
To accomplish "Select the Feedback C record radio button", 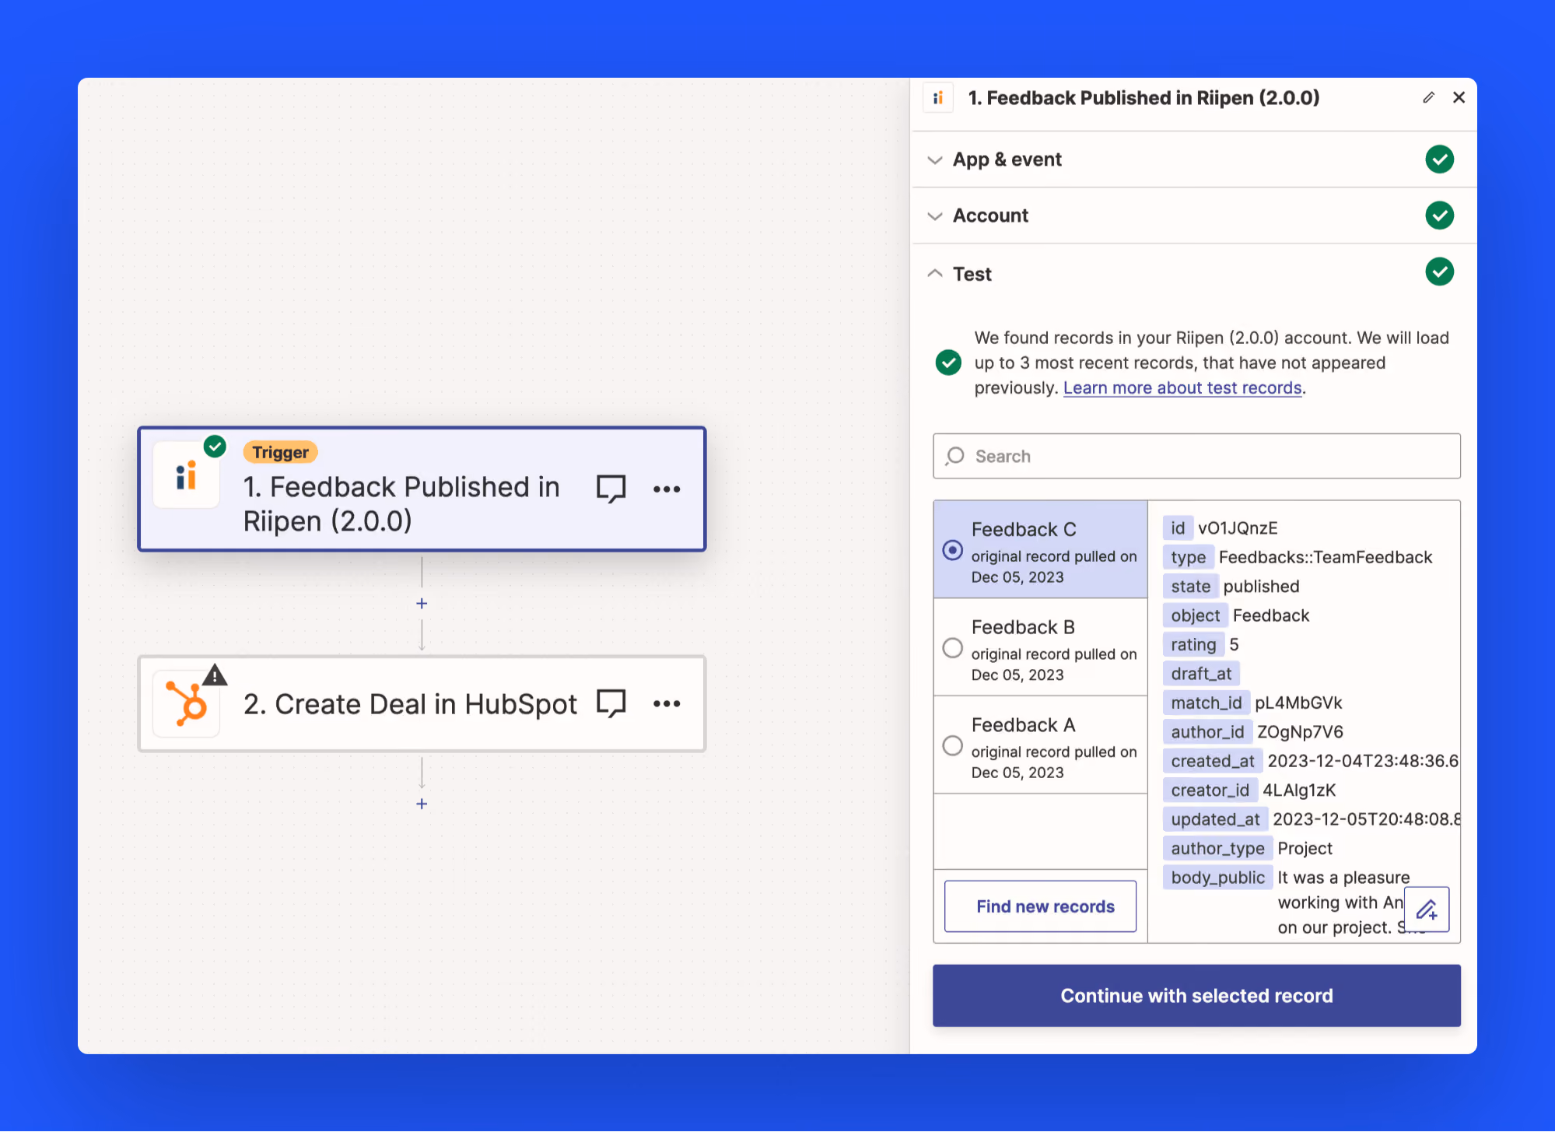I will click(x=952, y=550).
